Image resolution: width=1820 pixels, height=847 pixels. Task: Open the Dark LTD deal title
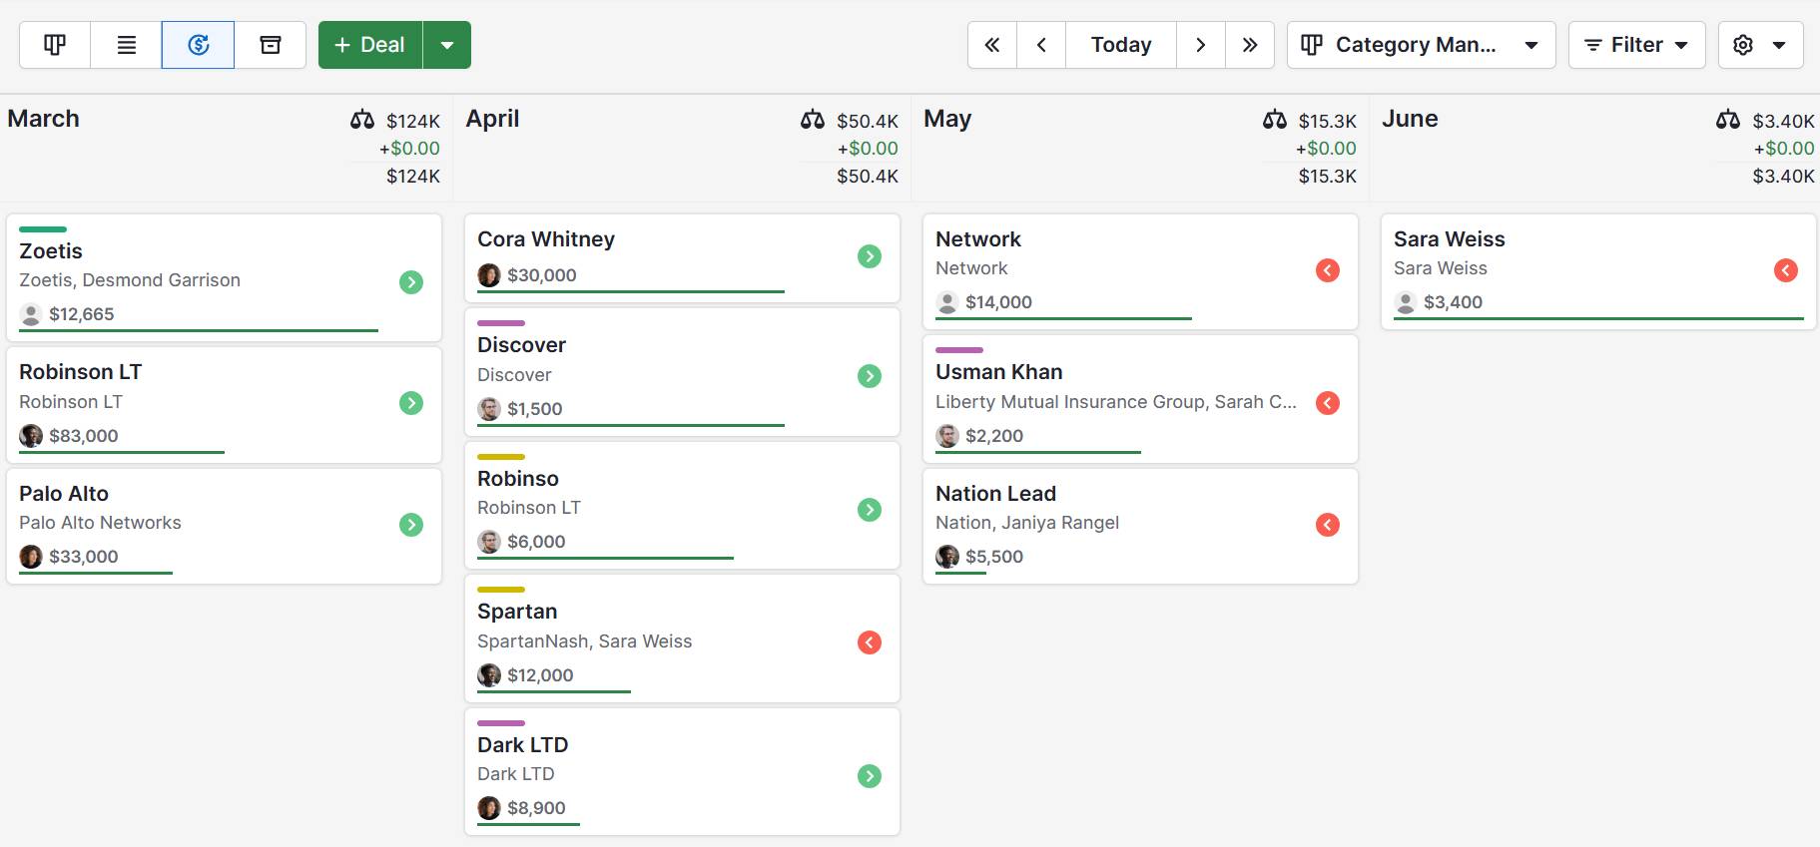click(522, 745)
